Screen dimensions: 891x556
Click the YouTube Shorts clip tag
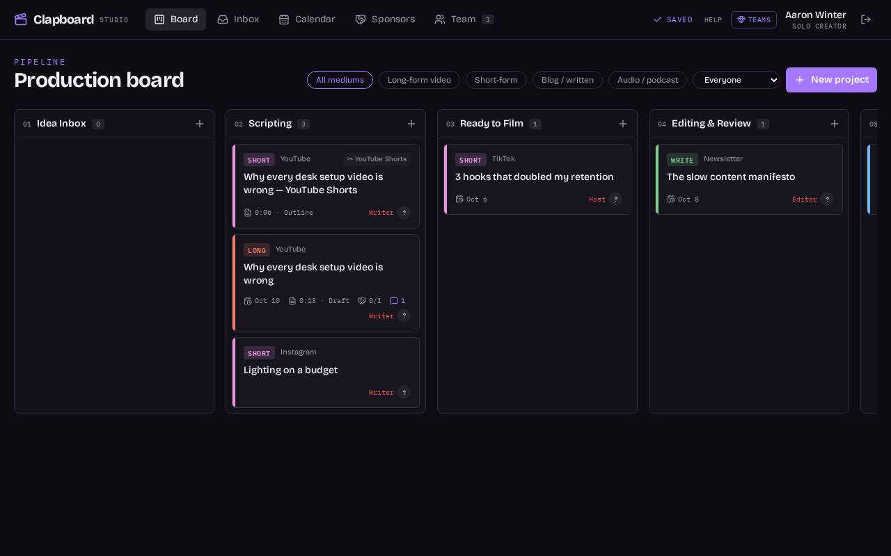(x=377, y=159)
